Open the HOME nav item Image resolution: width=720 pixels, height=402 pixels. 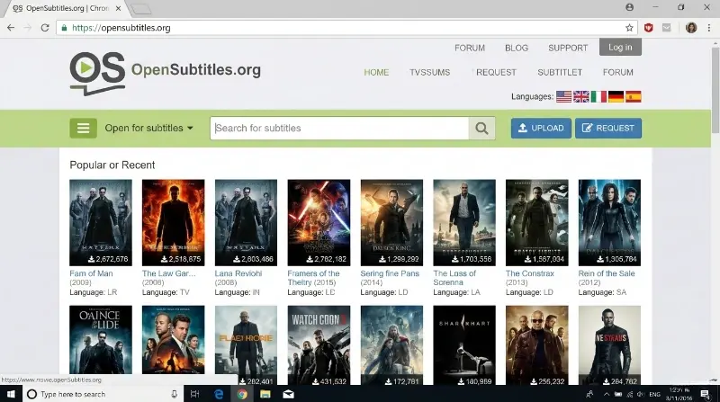[x=376, y=72]
